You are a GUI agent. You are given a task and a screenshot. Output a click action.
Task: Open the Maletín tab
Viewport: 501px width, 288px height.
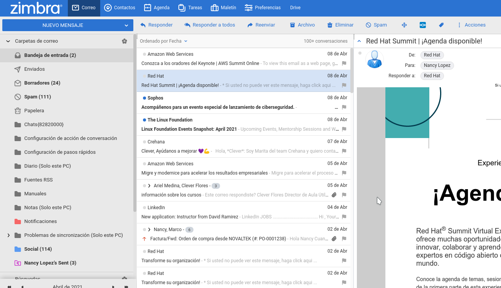click(x=224, y=8)
